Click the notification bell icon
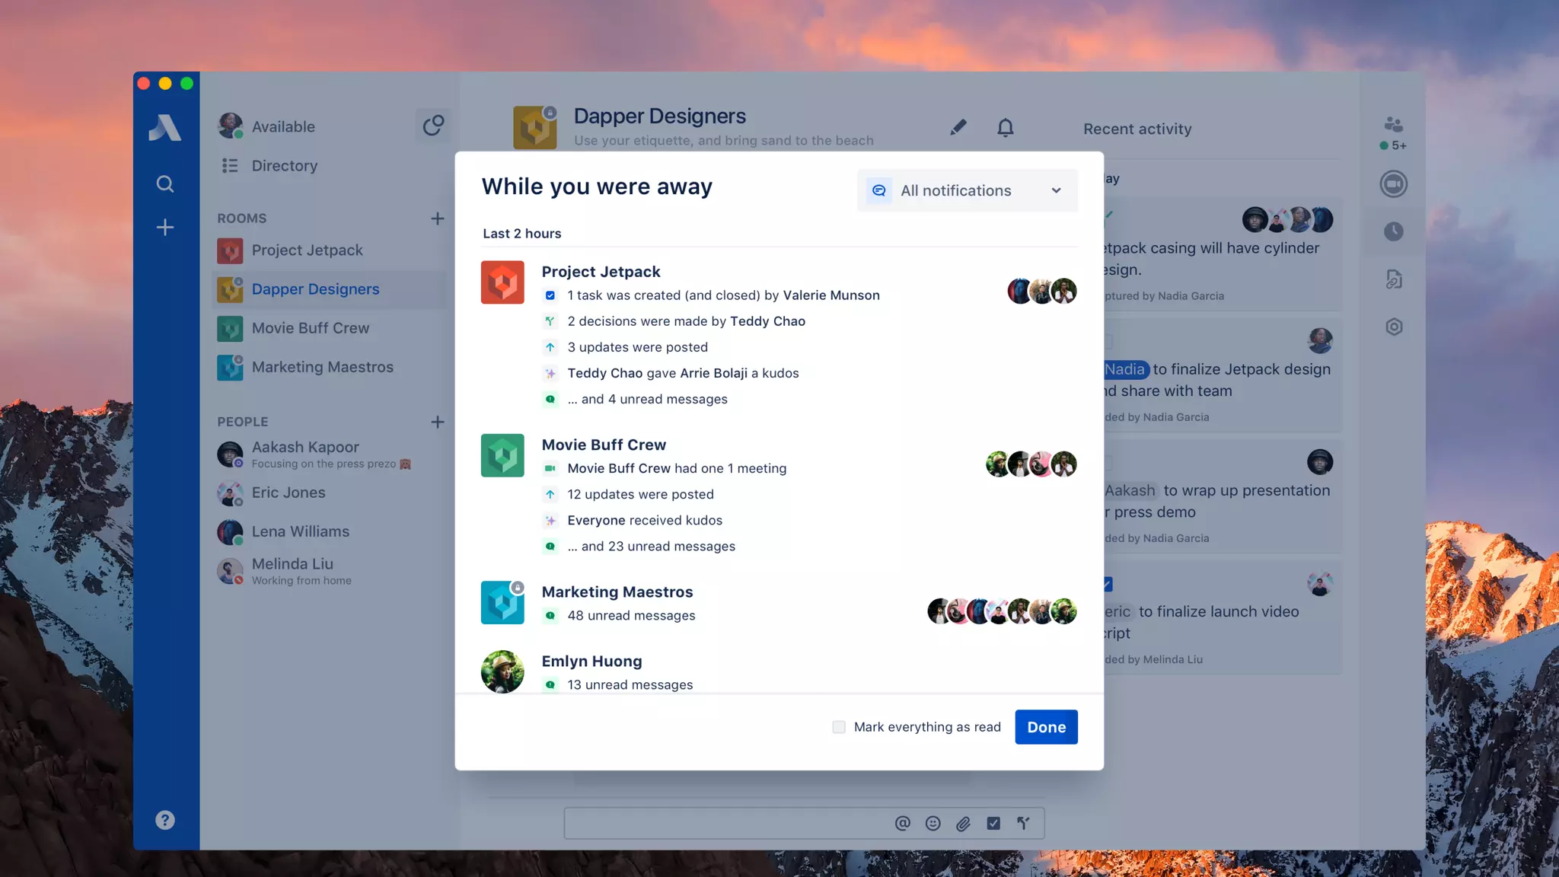1559x877 pixels. (1005, 127)
